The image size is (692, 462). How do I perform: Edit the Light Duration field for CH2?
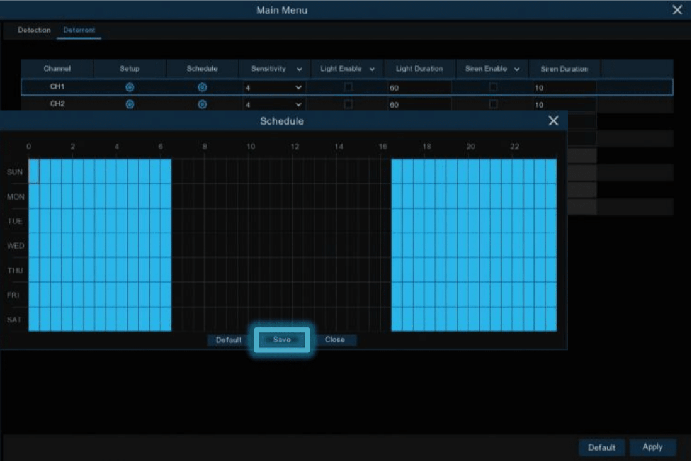point(418,104)
